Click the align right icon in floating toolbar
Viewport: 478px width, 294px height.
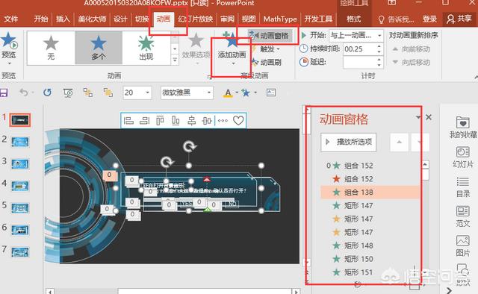pyautogui.click(x=144, y=121)
